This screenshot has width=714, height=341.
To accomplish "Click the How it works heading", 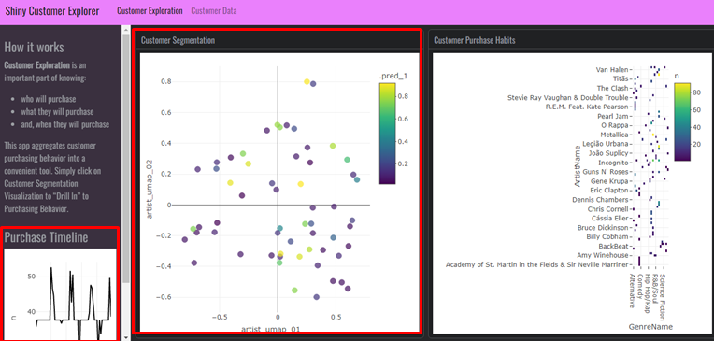I will click(x=35, y=48).
